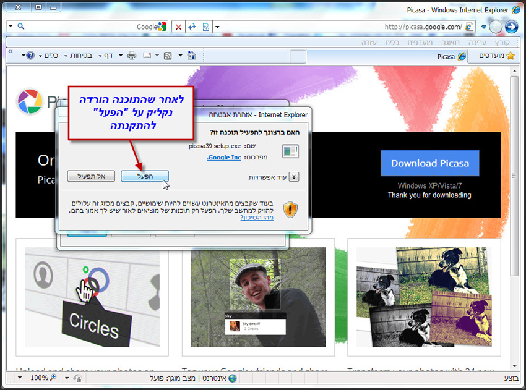Open the דף dropdown on the command bar
The height and width of the screenshot is (390, 526).
(105, 56)
